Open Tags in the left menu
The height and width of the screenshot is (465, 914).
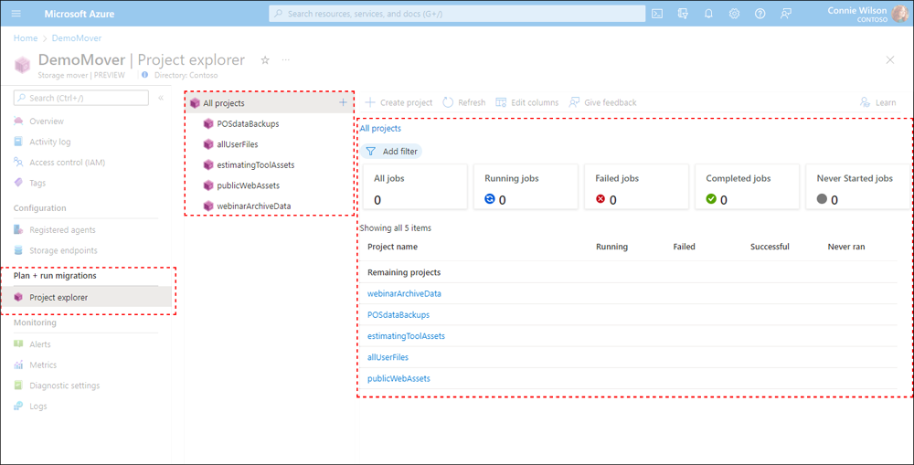point(37,183)
